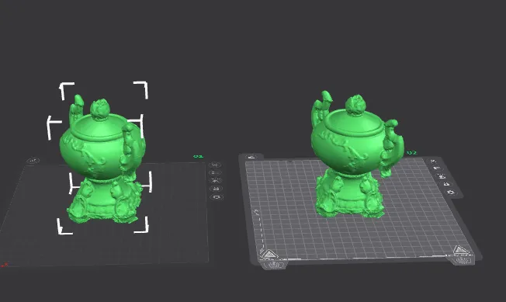The image size is (506, 302).
Task: Open plate 01 settings icon
Action: coord(217,196)
